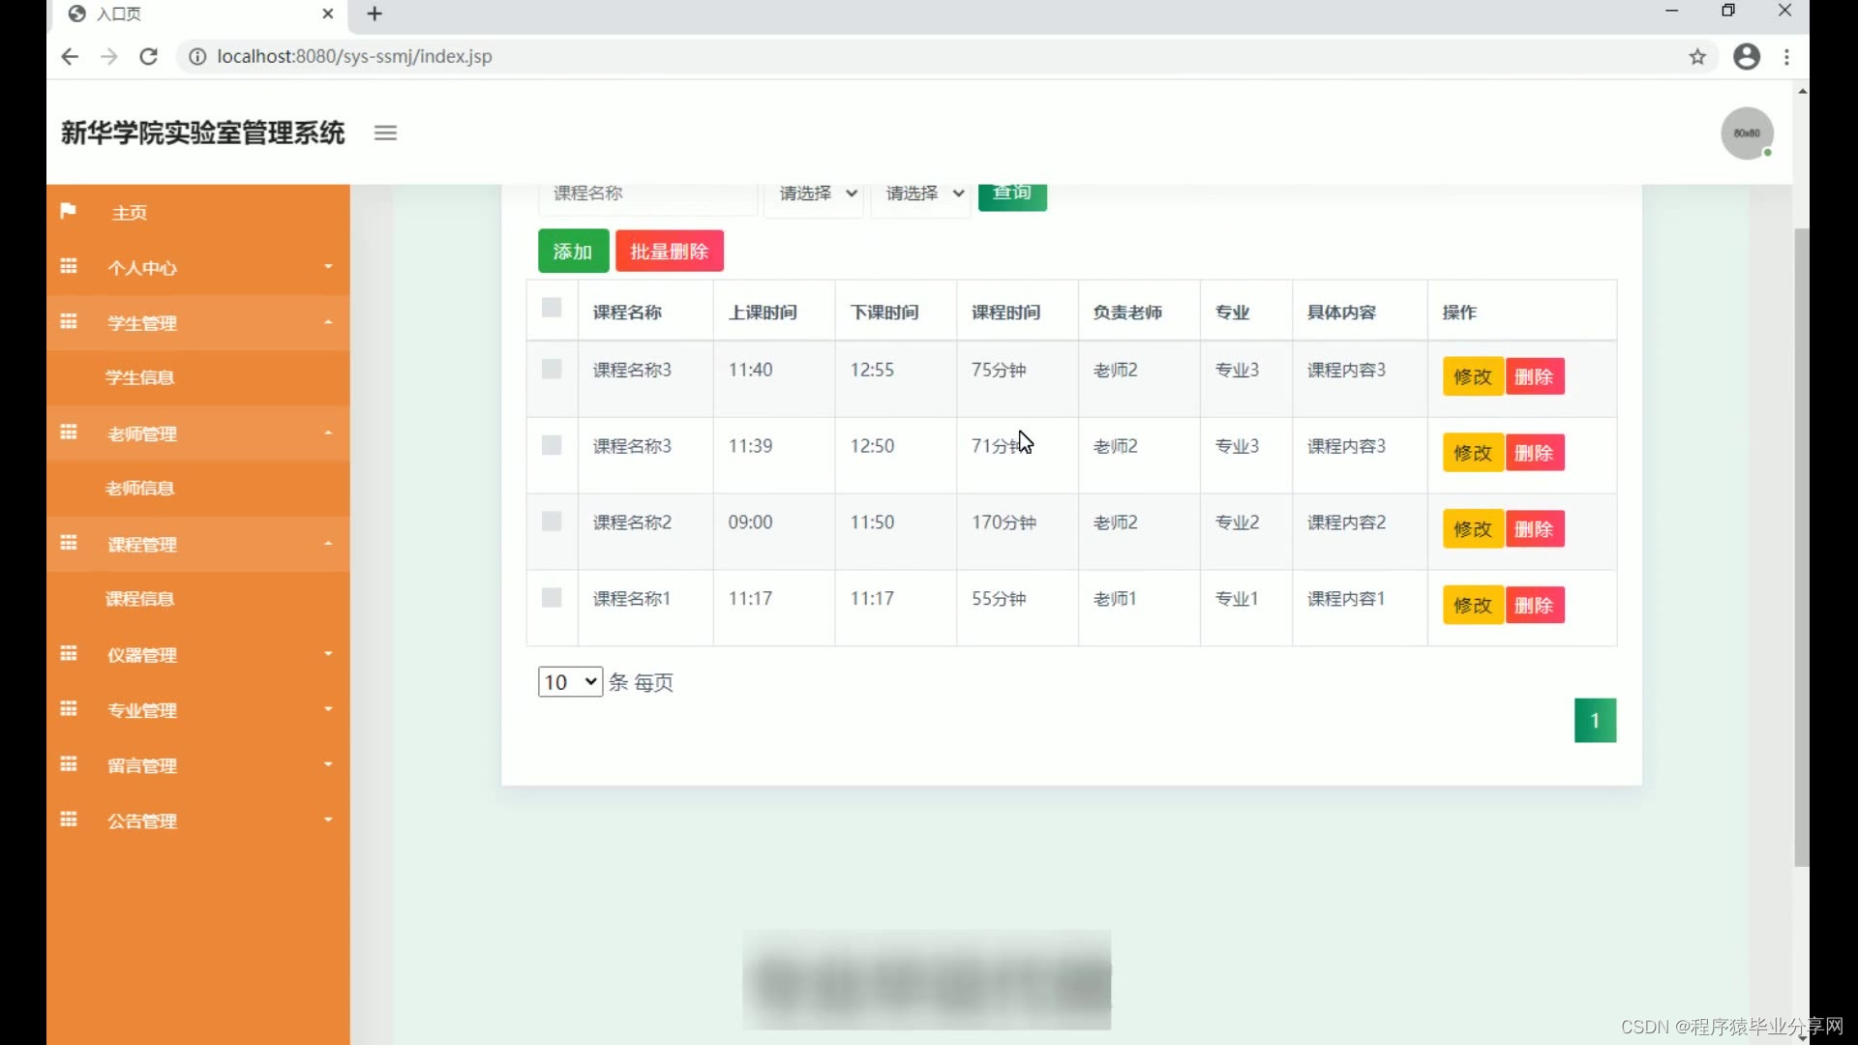The width and height of the screenshot is (1858, 1045).
Task: Open the first 请选择 filter dropdown
Action: click(x=815, y=194)
